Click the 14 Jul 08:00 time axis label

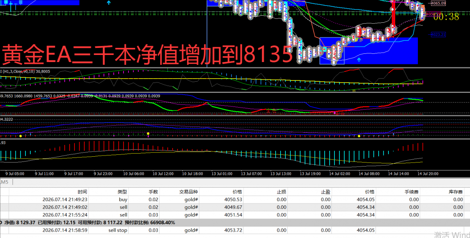coord(369,174)
